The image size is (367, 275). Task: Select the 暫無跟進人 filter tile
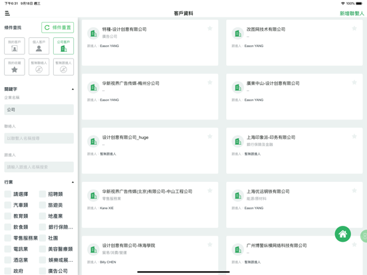coord(63,67)
